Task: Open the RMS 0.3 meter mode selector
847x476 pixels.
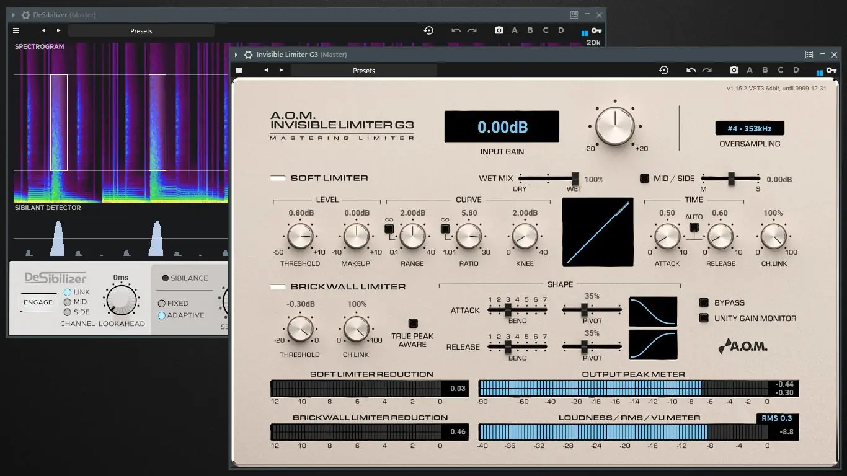Action: pyautogui.click(x=778, y=418)
